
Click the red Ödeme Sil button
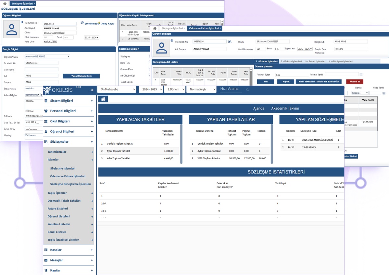355,82
